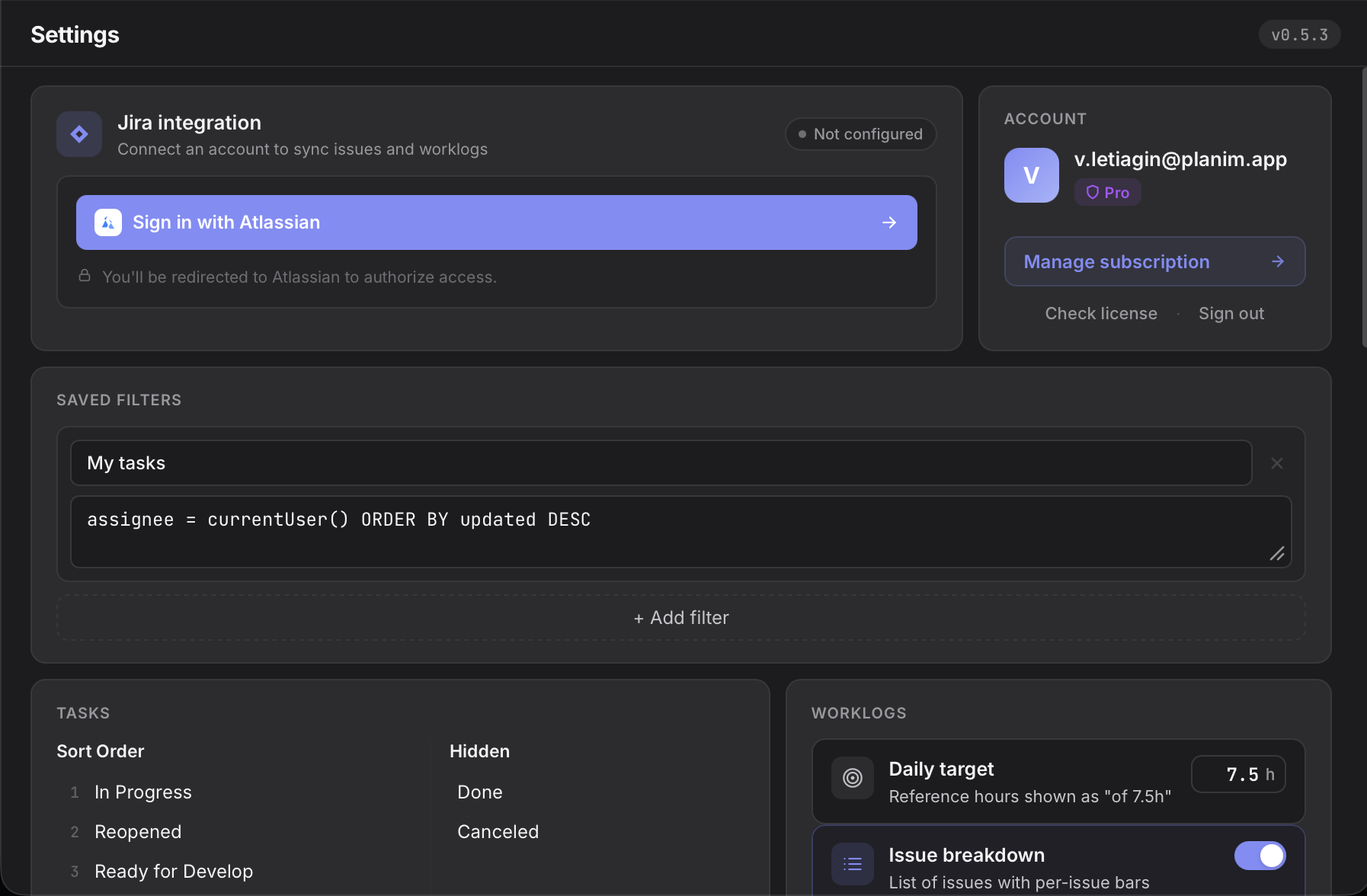This screenshot has height=896, width=1367.
Task: Click the Canceled hidden status
Action: [x=498, y=832]
